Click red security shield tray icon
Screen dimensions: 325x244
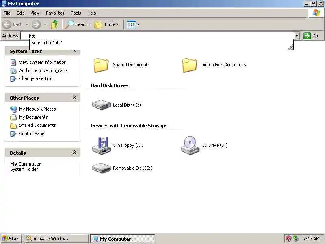[x=288, y=239]
